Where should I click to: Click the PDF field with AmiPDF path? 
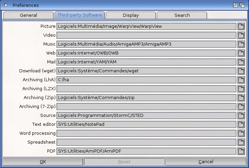[x=146, y=151]
